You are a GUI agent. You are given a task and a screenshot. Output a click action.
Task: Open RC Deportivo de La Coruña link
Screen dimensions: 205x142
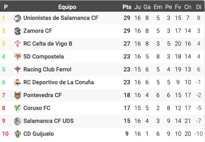(x=59, y=82)
